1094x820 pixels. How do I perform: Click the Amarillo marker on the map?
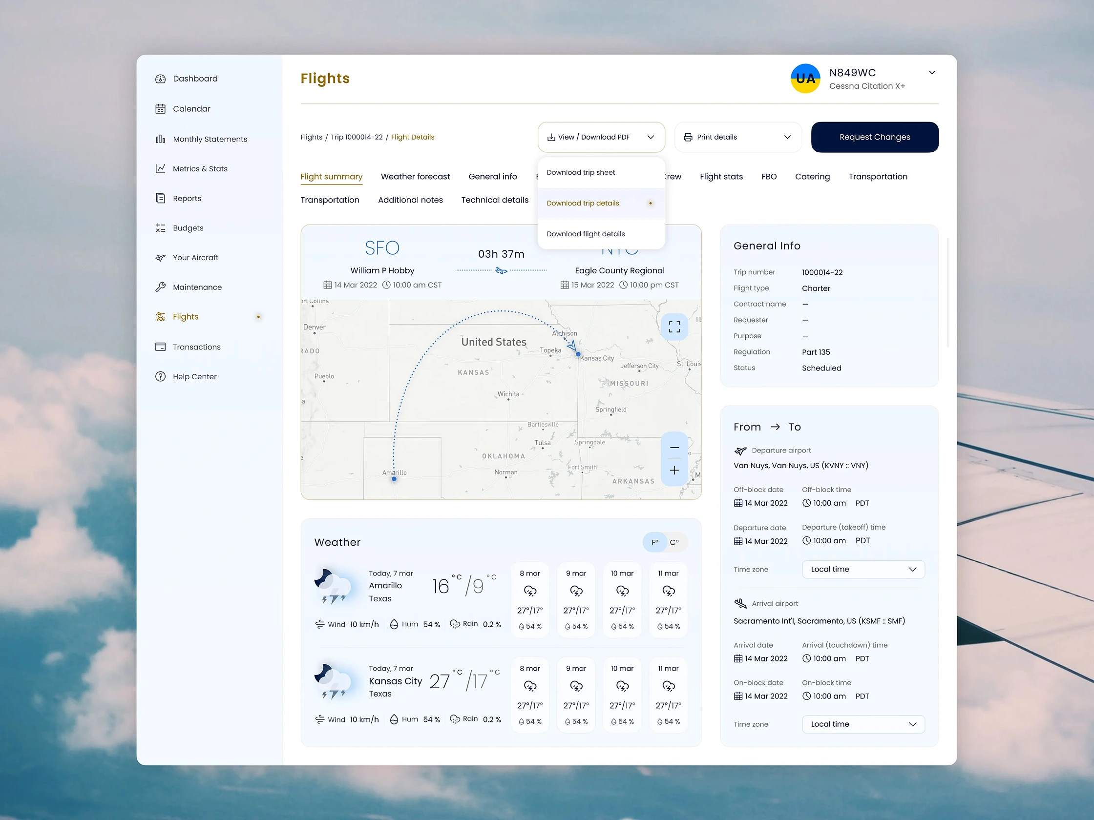tap(394, 479)
